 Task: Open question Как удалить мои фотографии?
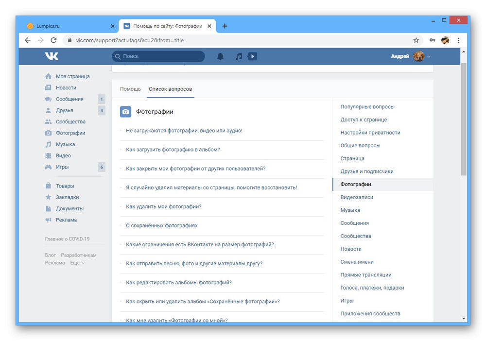(x=164, y=206)
